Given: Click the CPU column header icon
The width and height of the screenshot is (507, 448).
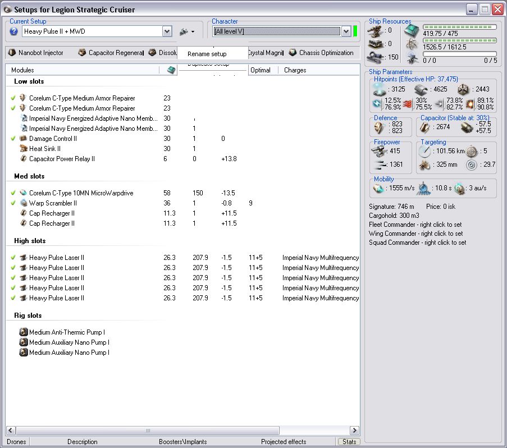Looking at the screenshot, I should (x=171, y=70).
